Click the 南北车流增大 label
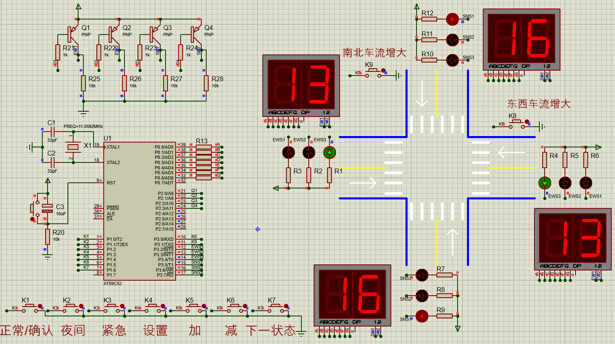Viewport: 615px width, 344px height. (x=375, y=53)
